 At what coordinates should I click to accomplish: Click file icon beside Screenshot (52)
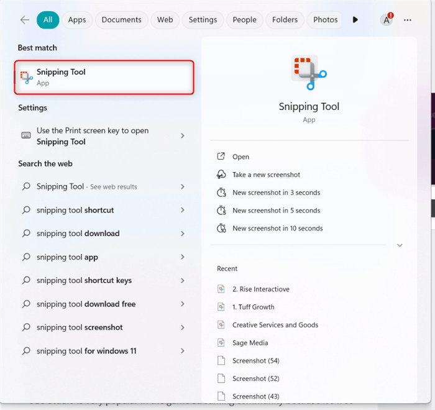pyautogui.click(x=221, y=378)
